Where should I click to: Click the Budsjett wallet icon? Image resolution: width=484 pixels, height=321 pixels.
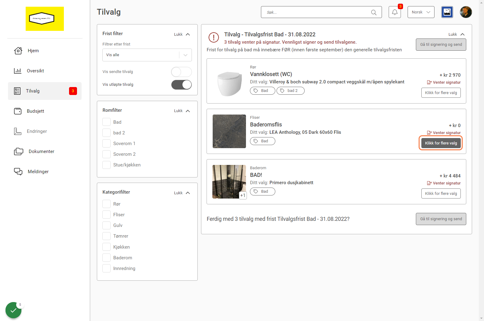(x=18, y=111)
